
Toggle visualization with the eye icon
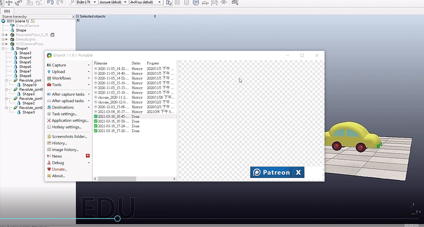tap(224, 3)
